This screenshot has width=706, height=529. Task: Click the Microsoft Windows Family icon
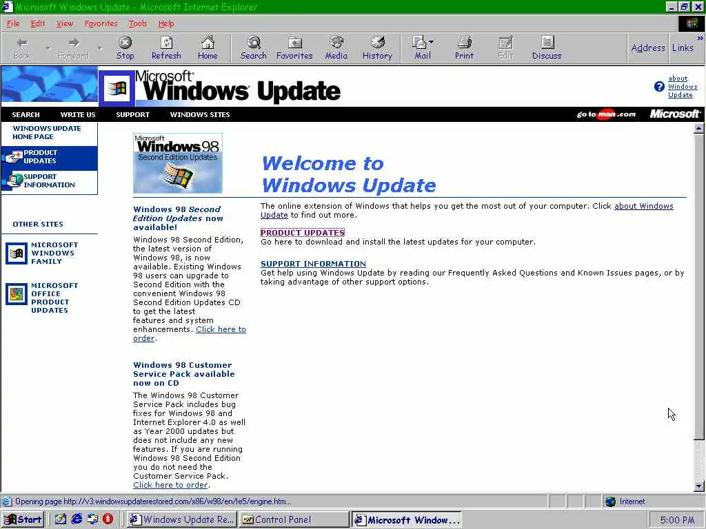17,253
